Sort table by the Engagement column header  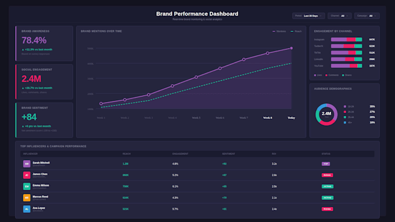tap(180, 154)
